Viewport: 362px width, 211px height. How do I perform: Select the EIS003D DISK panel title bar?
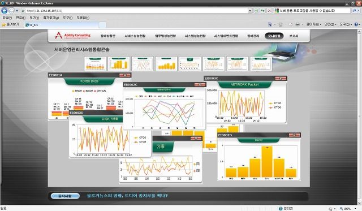click(96, 113)
